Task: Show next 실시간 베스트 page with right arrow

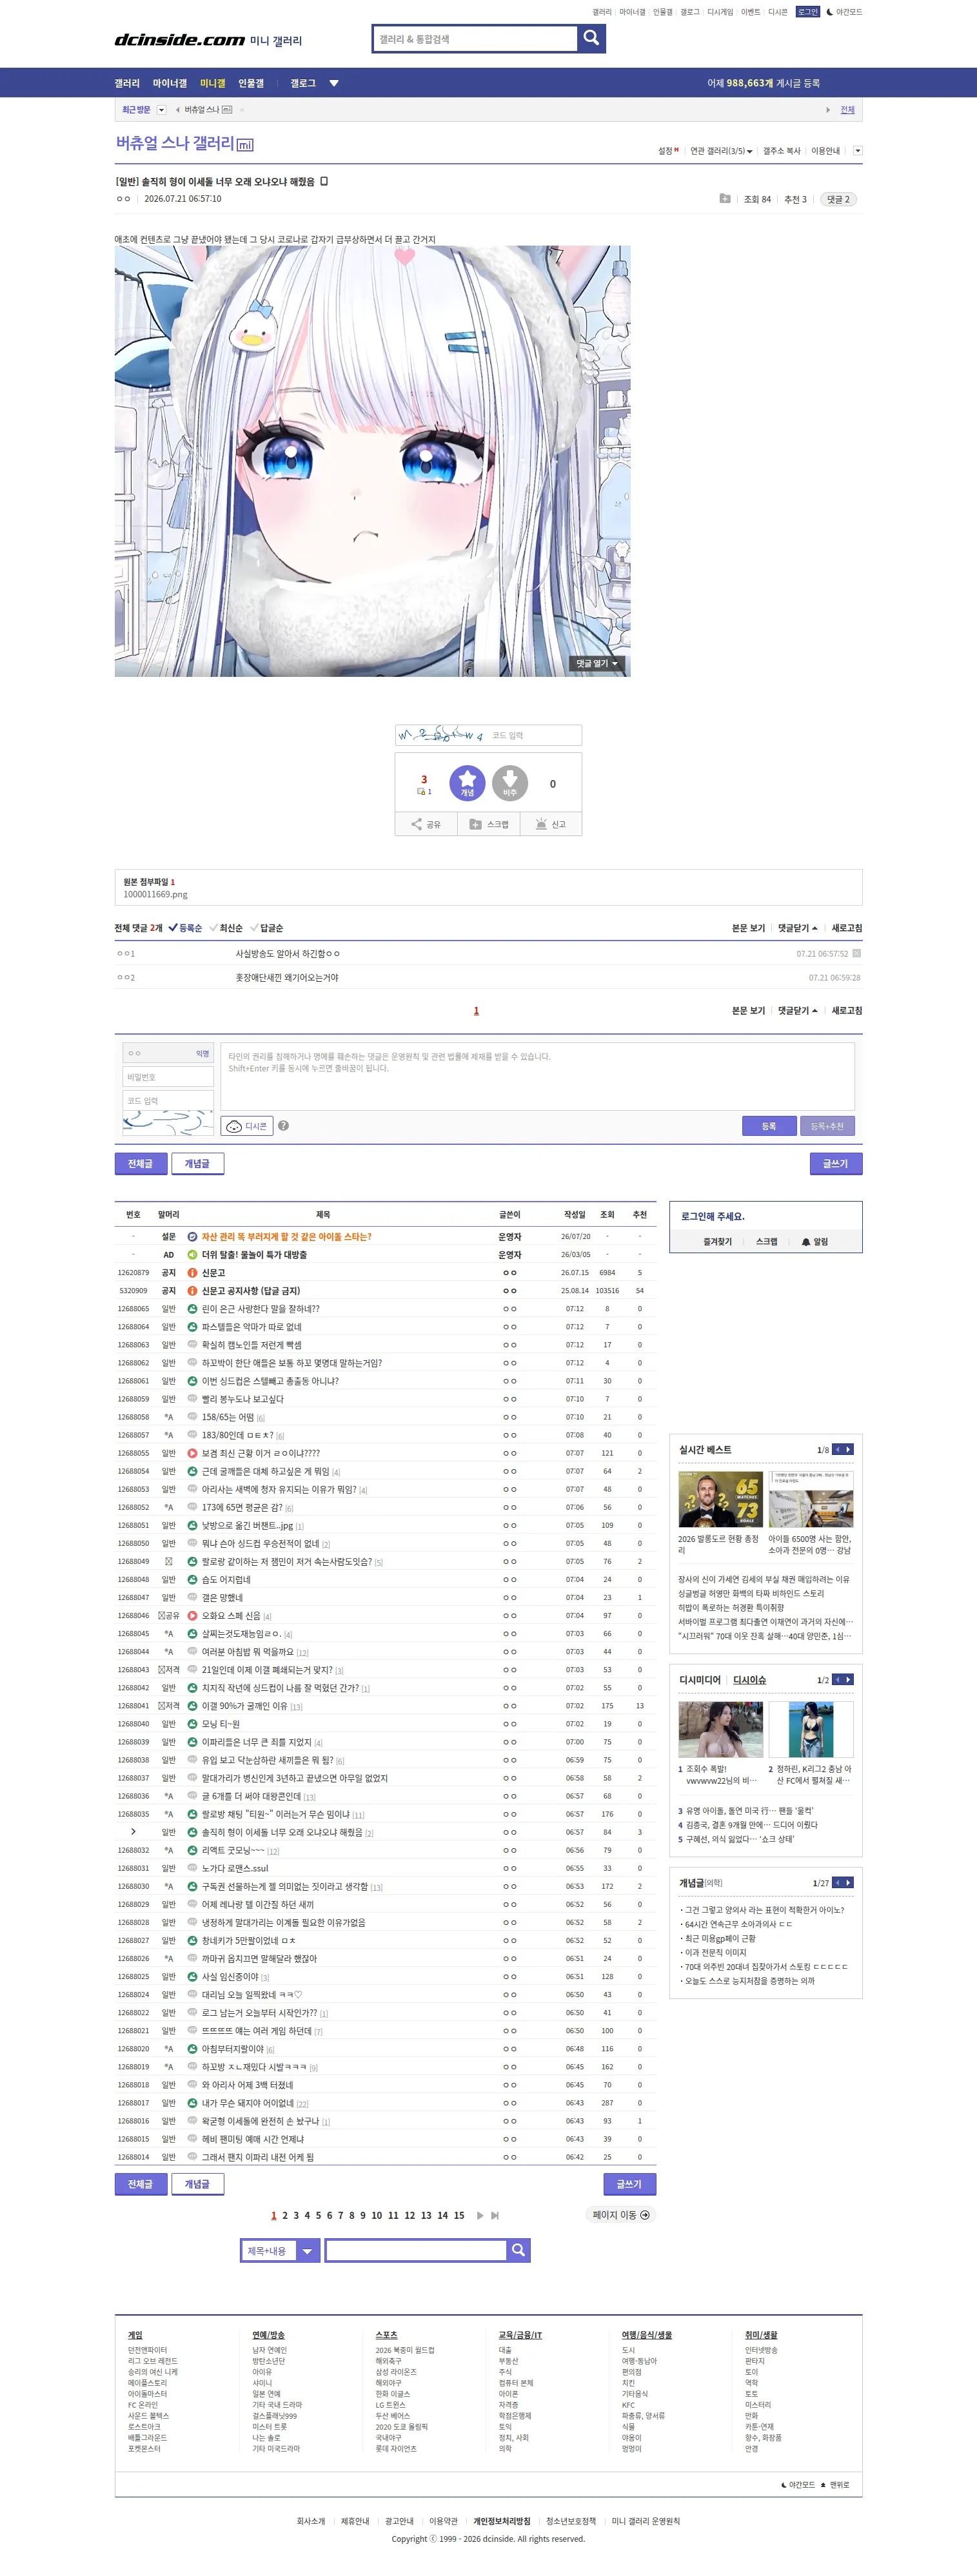Action: [849, 1449]
